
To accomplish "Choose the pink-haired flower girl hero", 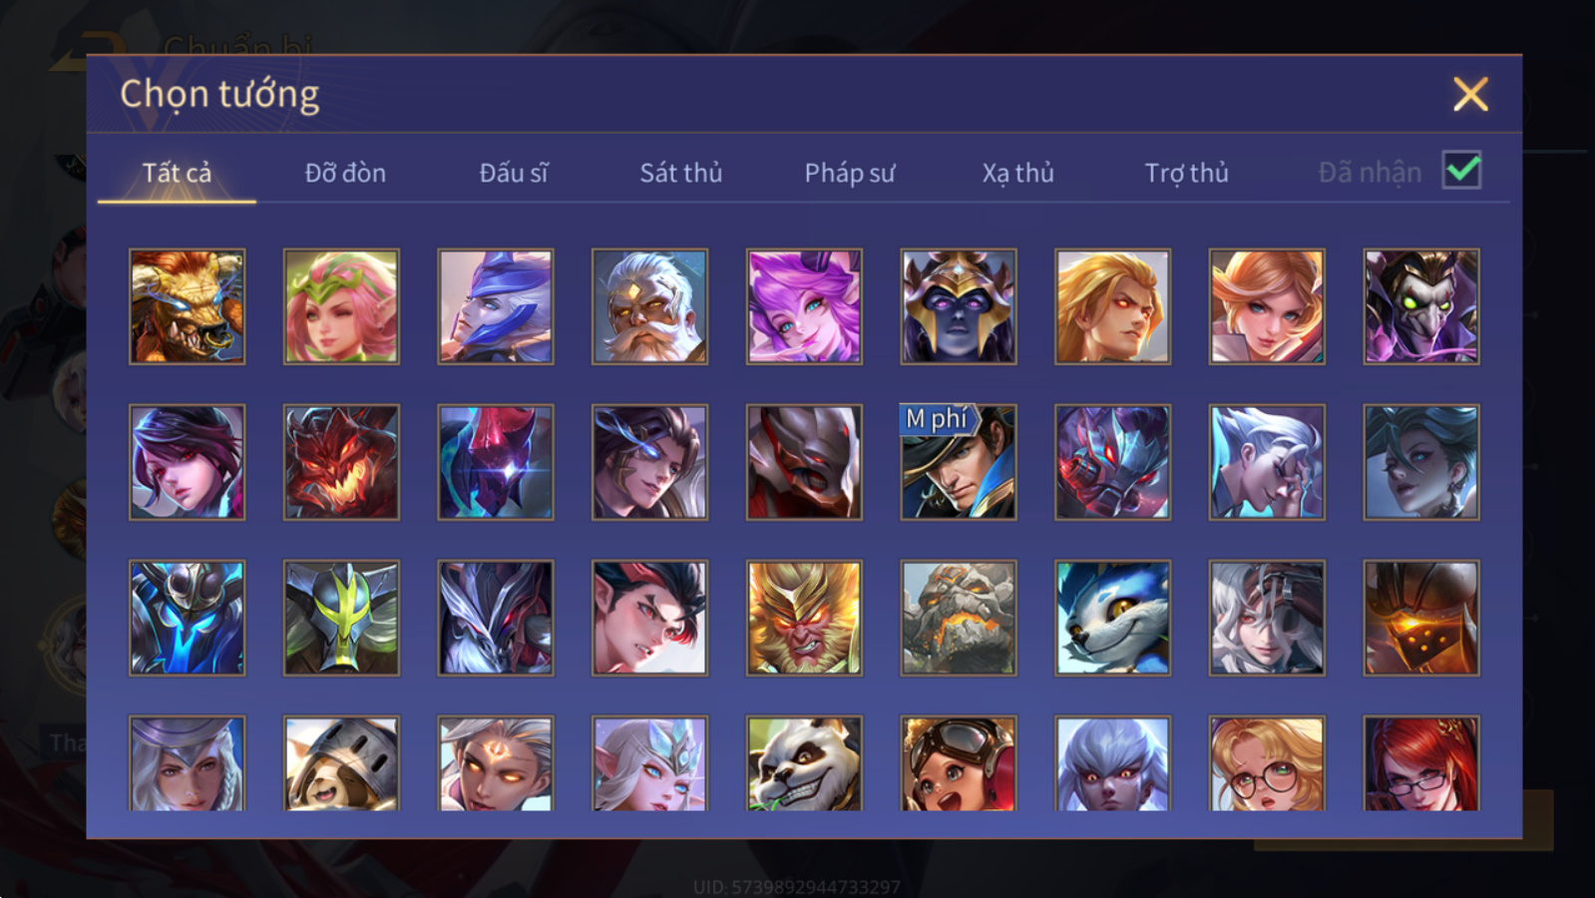I will [341, 306].
